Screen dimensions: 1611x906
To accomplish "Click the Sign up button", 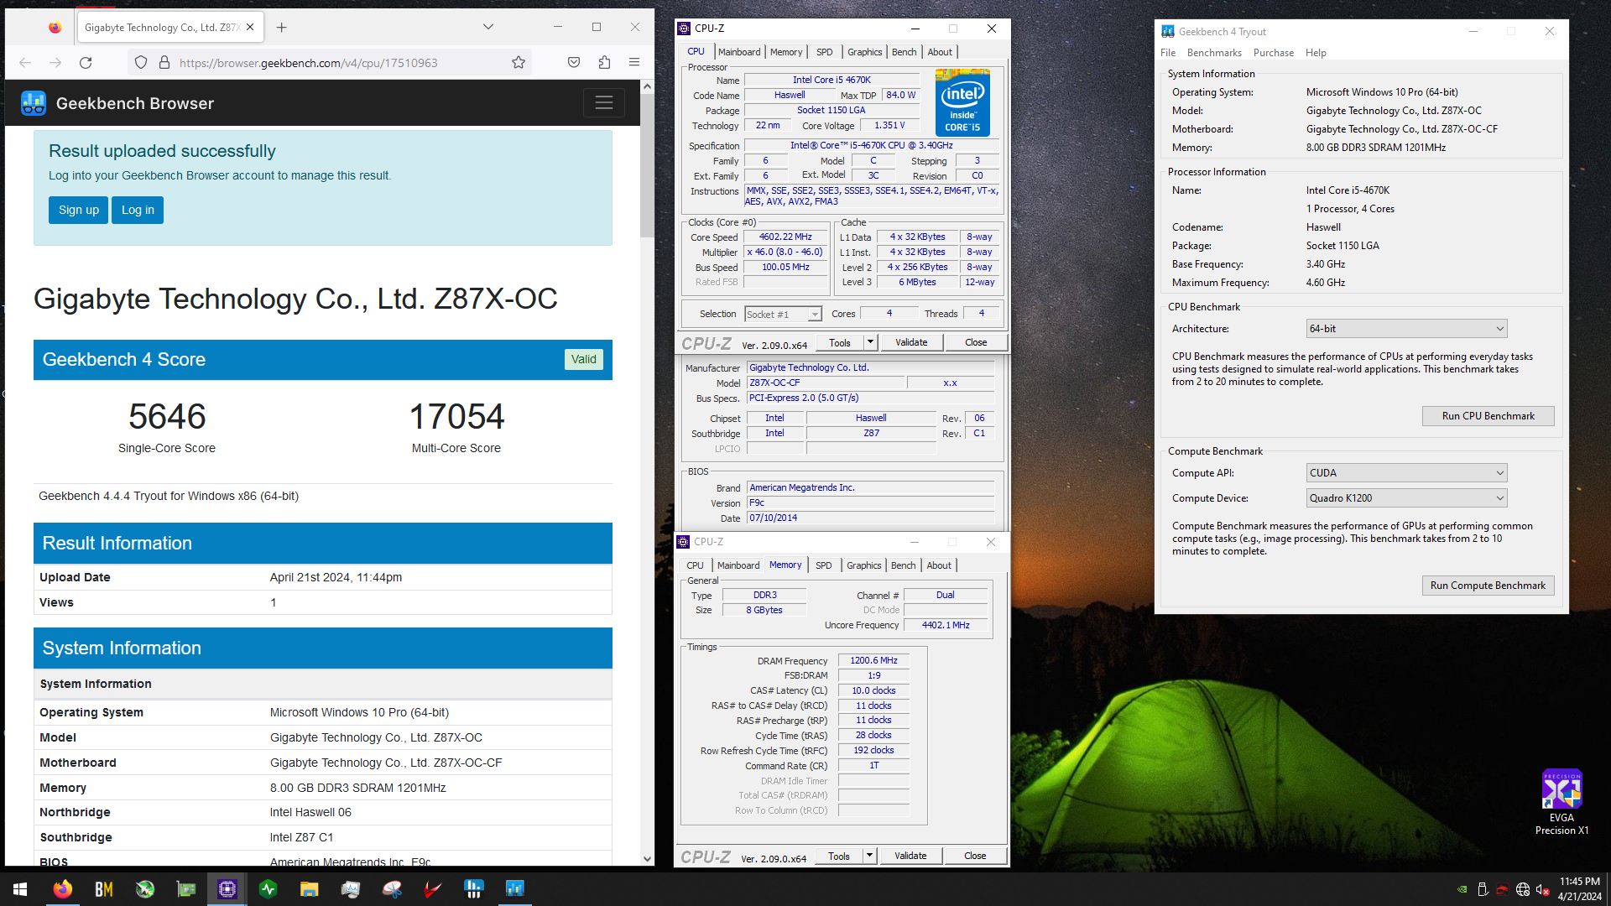I will pos(79,210).
